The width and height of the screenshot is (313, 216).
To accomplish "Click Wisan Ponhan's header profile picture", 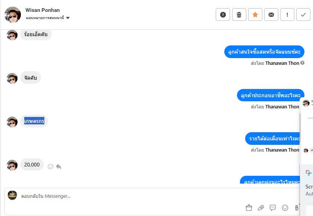I will (x=13, y=15).
